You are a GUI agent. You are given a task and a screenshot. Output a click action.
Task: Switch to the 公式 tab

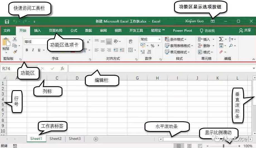(74, 31)
